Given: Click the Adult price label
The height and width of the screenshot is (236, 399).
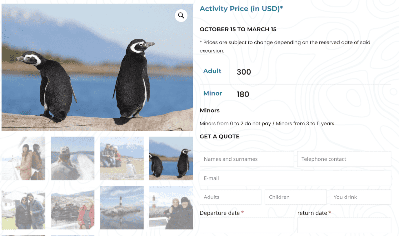Looking at the screenshot, I should pyautogui.click(x=212, y=71).
